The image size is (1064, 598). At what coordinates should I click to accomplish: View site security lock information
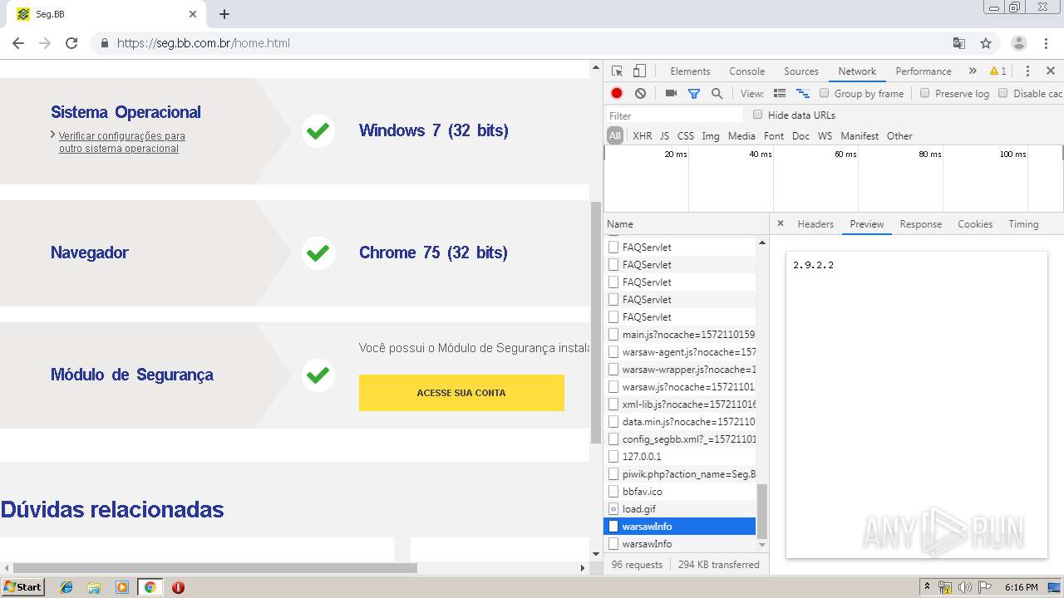(104, 43)
